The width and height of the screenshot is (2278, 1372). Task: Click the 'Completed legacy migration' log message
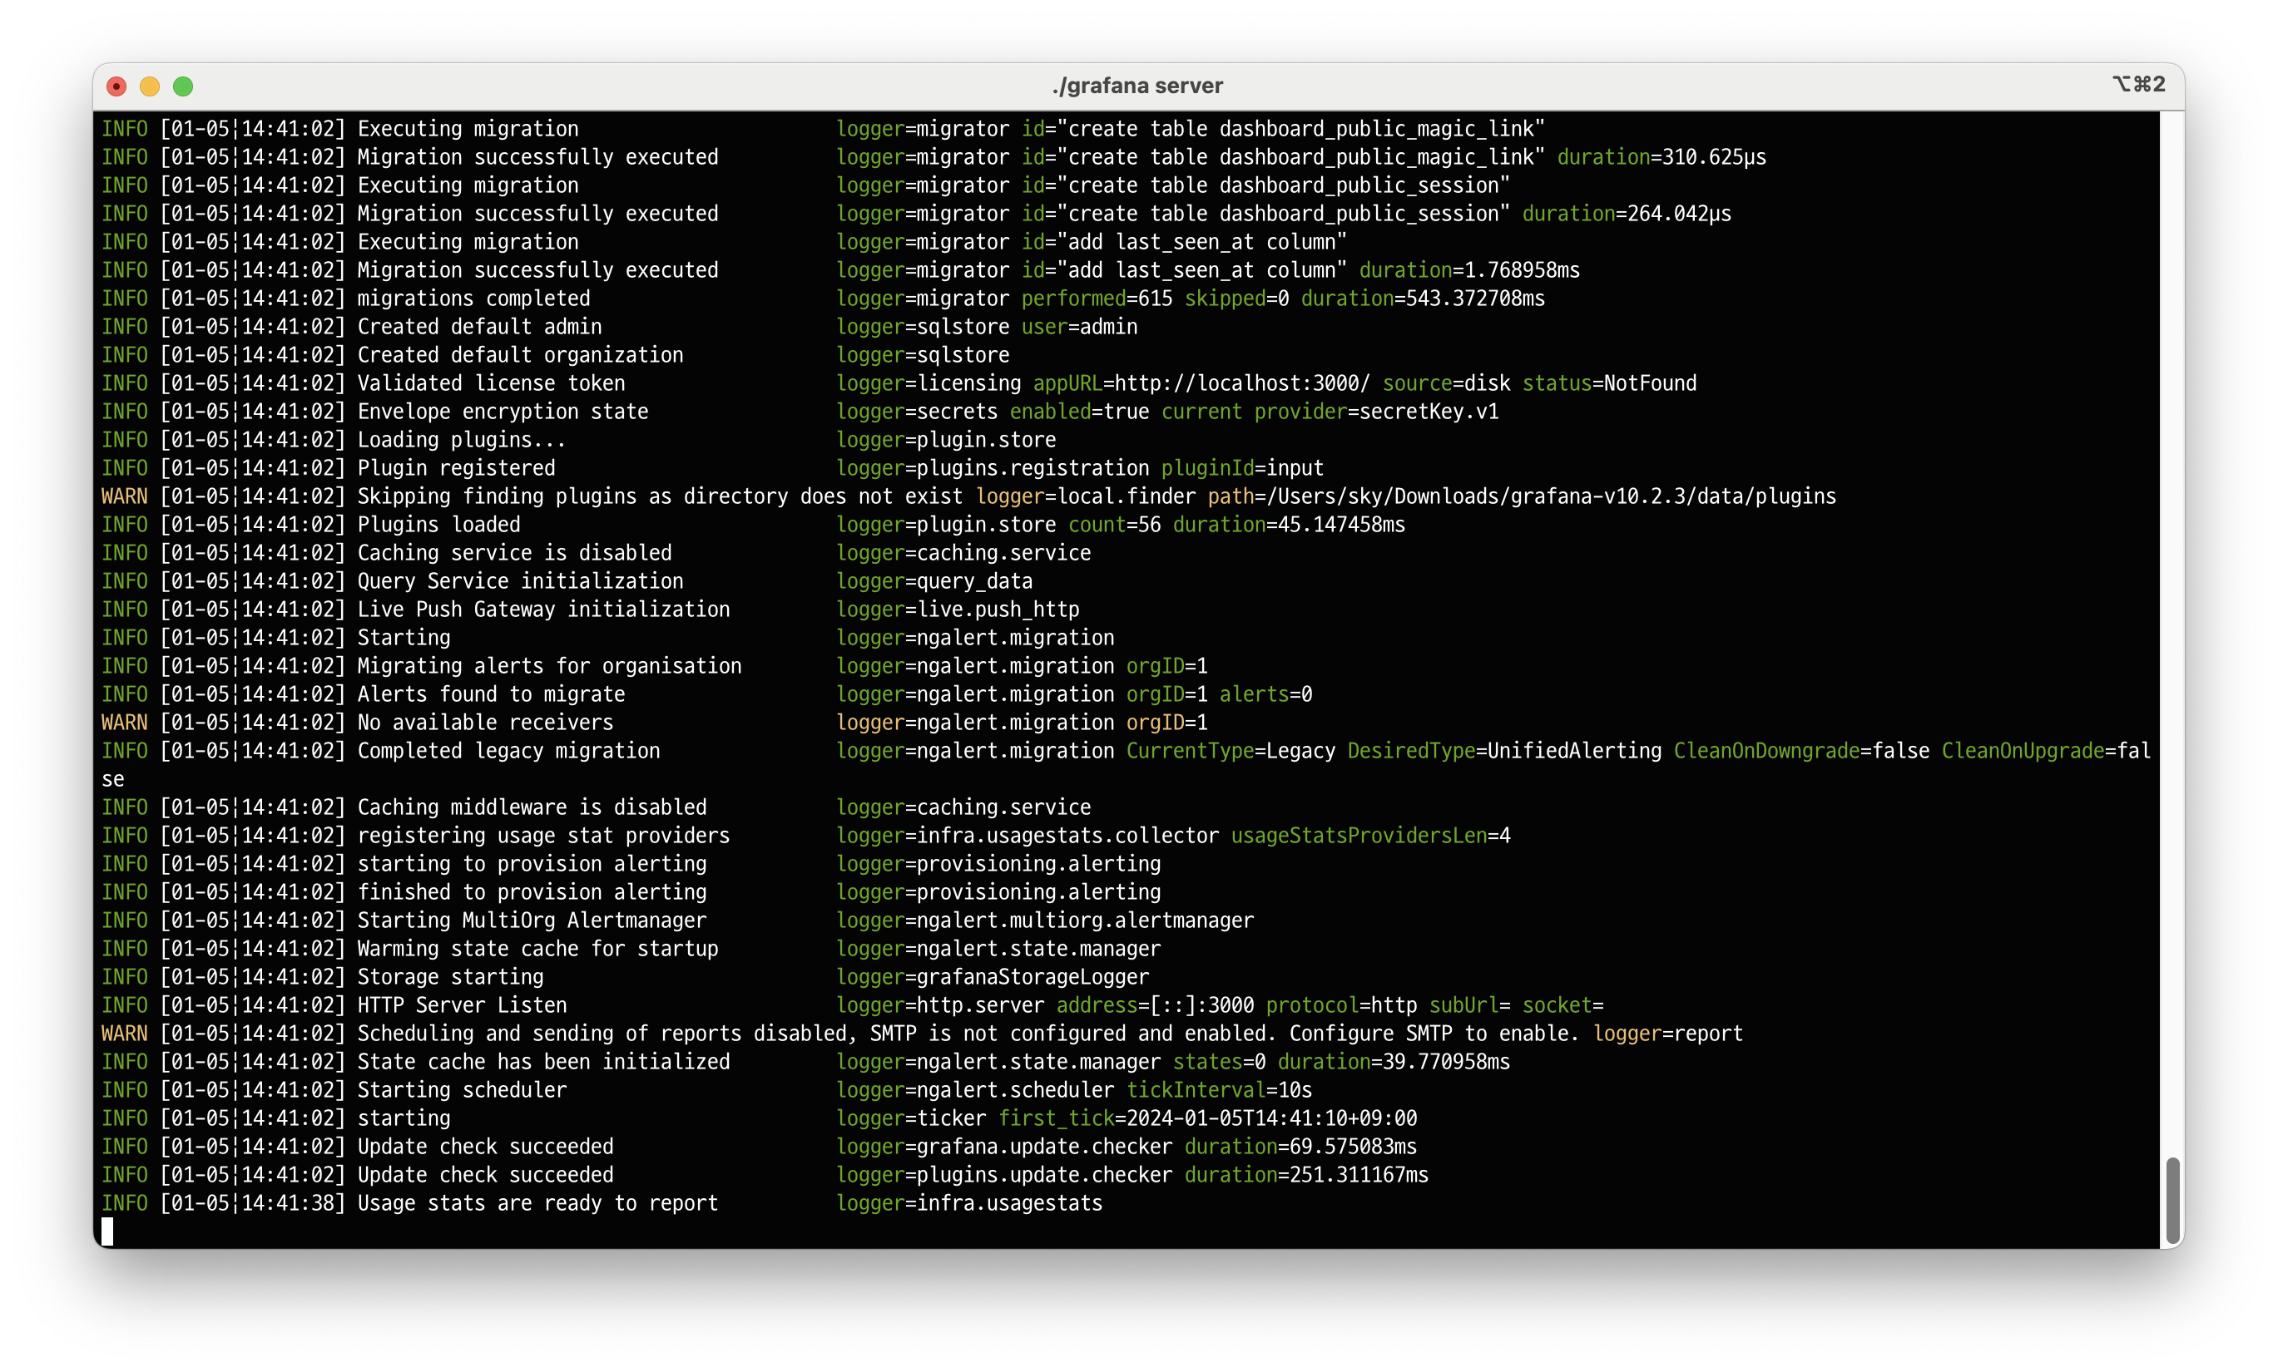508,751
